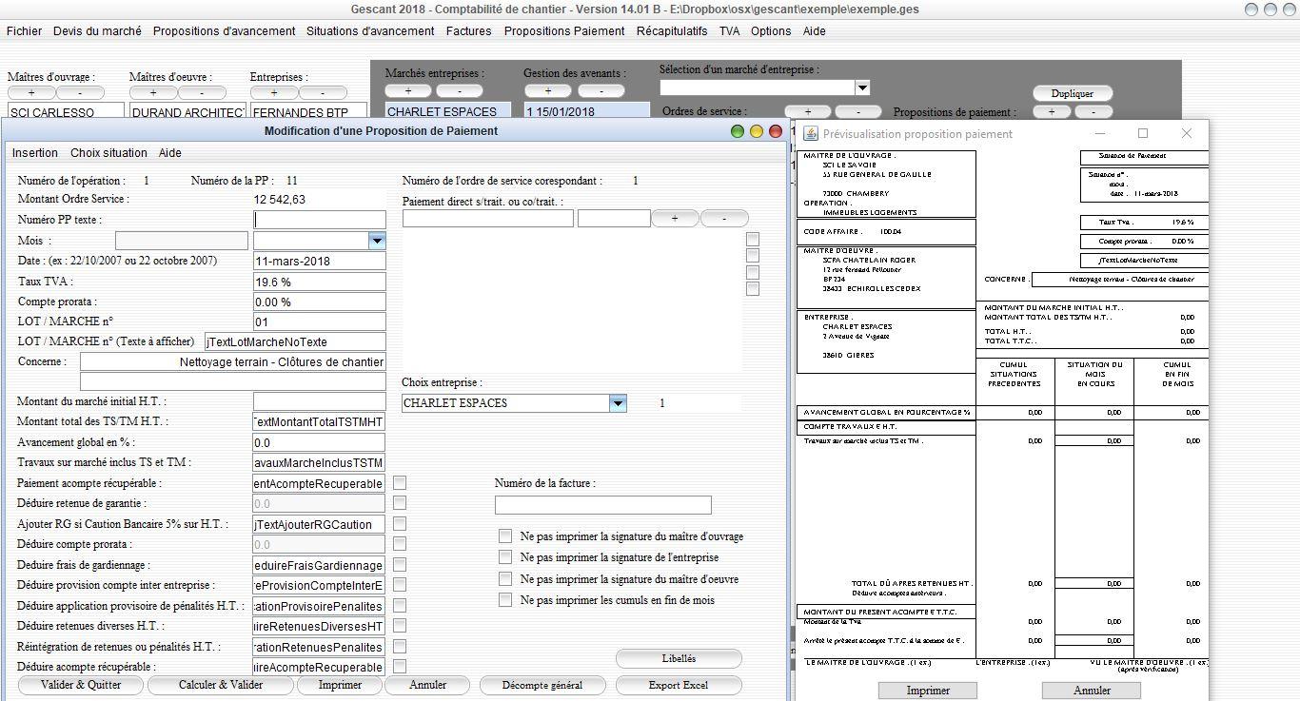Tick Ne pas imprimer signature maître d'oeuvre
Image resolution: width=1300 pixels, height=701 pixels.
(505, 578)
